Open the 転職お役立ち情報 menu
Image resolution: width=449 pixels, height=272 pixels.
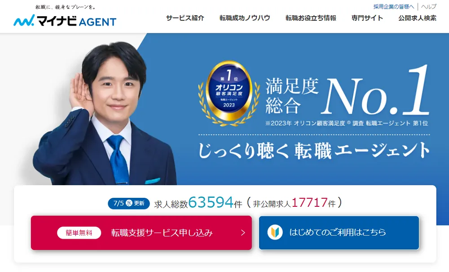[x=311, y=18]
